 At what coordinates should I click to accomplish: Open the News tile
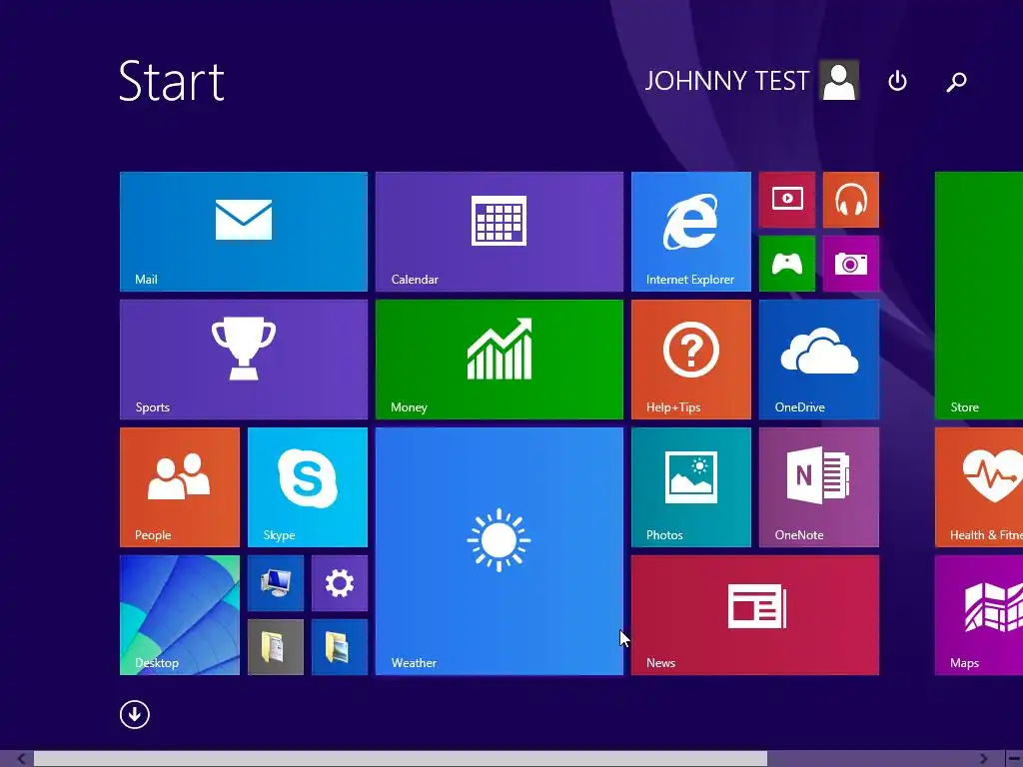coord(755,615)
